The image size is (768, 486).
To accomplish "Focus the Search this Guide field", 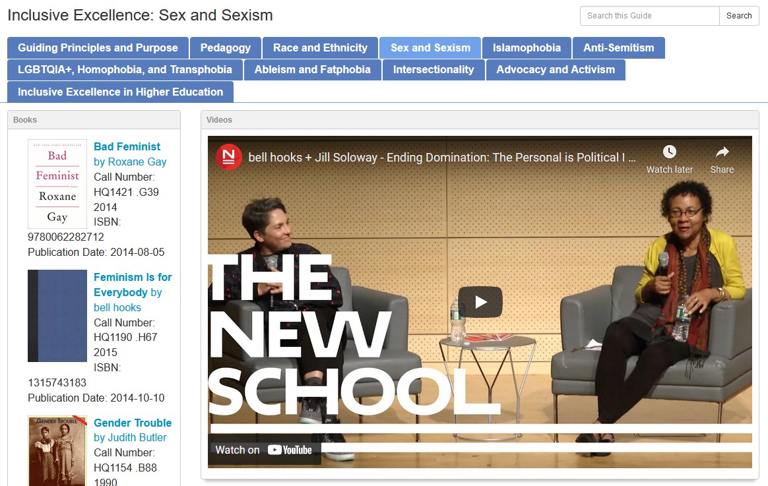I will tap(649, 16).
